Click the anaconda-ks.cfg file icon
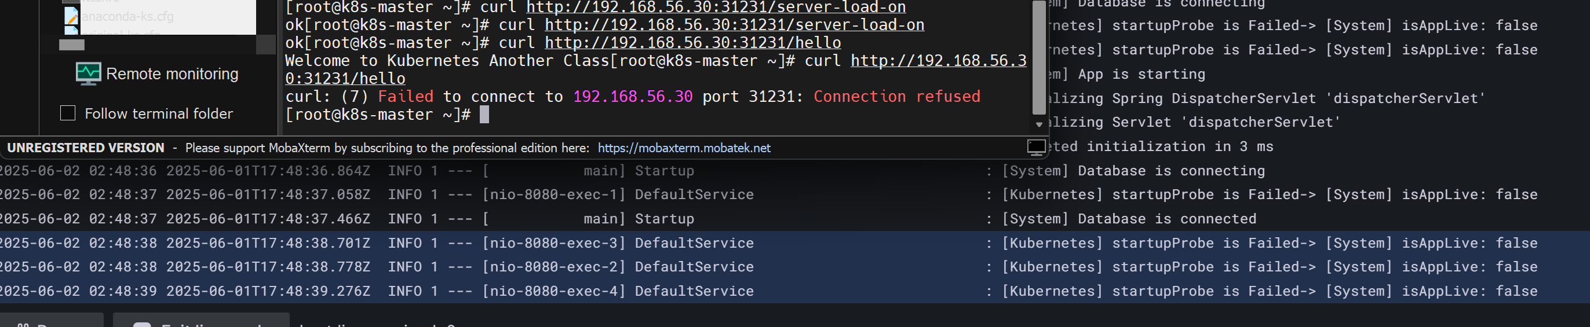Image resolution: width=1590 pixels, height=327 pixels. 71,16
